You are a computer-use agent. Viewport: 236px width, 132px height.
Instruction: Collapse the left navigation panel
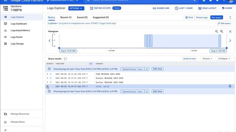tap(6, 130)
